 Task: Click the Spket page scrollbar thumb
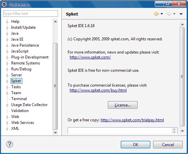(182, 77)
